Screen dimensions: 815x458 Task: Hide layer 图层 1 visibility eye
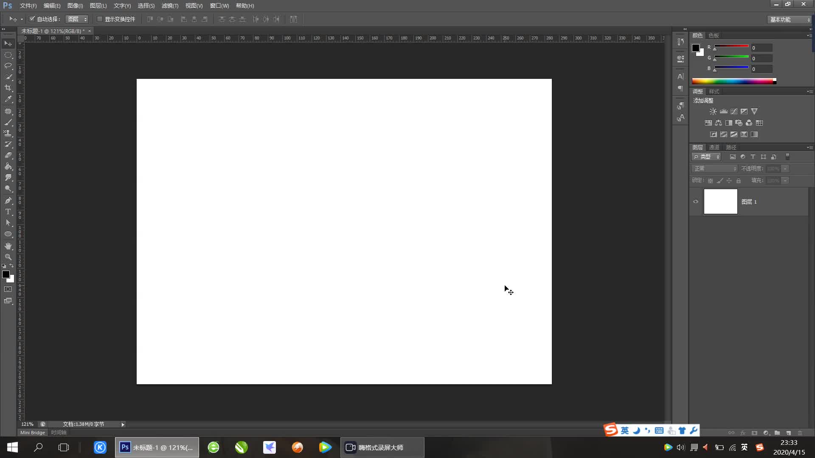(696, 202)
